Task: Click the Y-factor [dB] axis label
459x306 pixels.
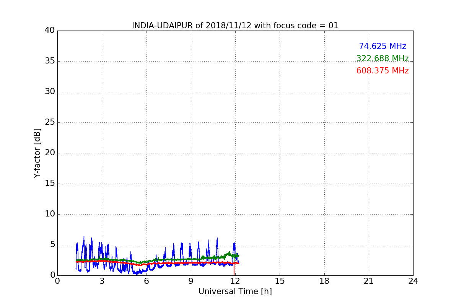Action: pos(37,153)
